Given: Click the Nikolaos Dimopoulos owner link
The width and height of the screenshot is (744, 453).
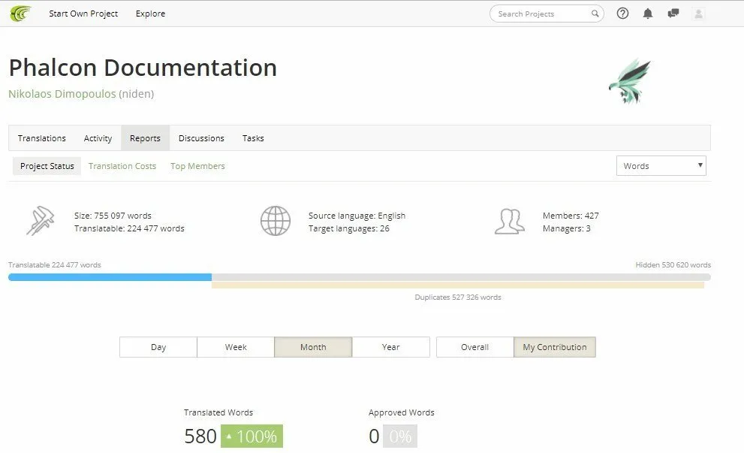Looking at the screenshot, I should (62, 94).
